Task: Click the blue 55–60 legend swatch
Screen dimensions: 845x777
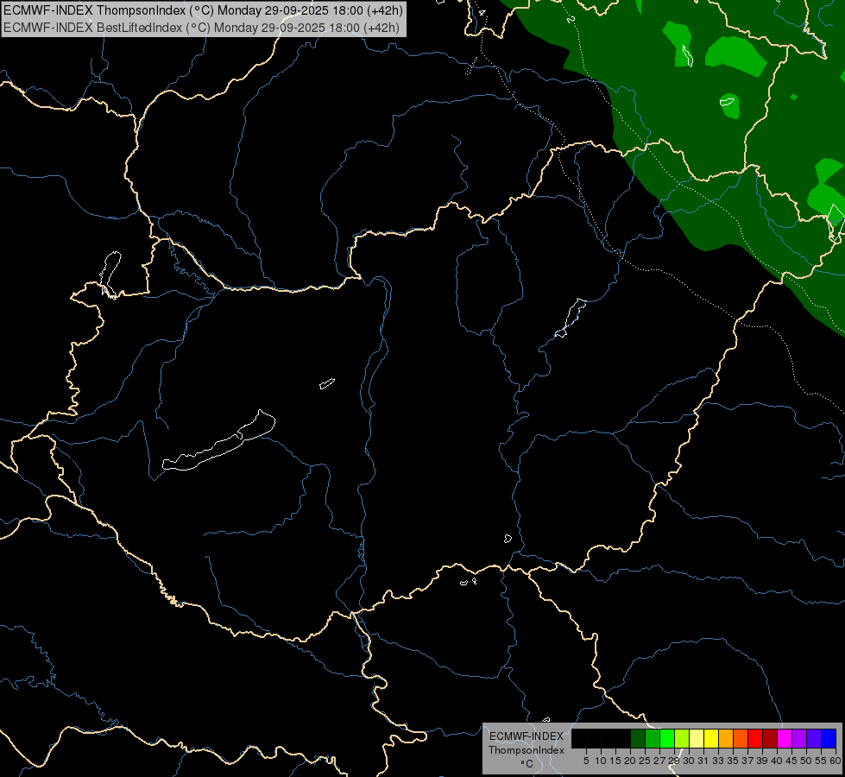Action: click(x=829, y=738)
